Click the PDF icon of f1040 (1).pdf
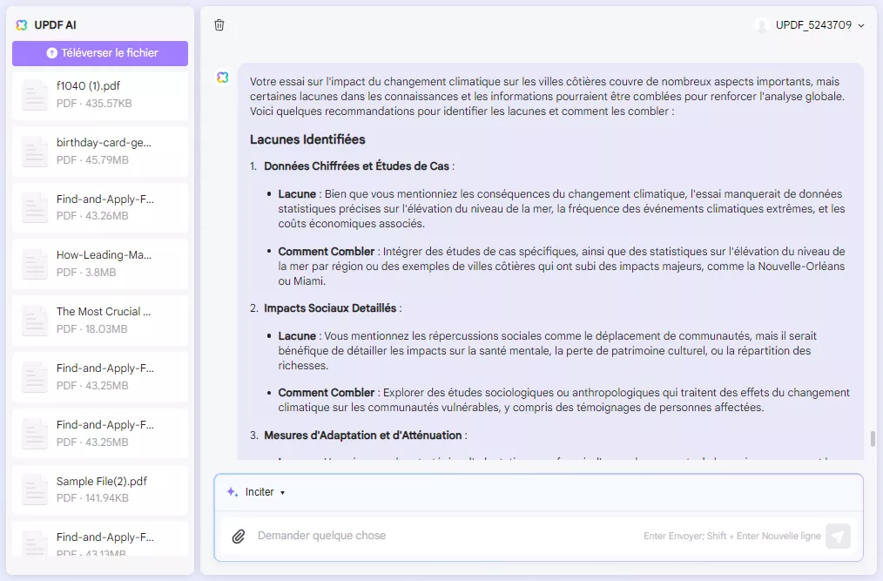Screen dimensions: 883x581 34,94
